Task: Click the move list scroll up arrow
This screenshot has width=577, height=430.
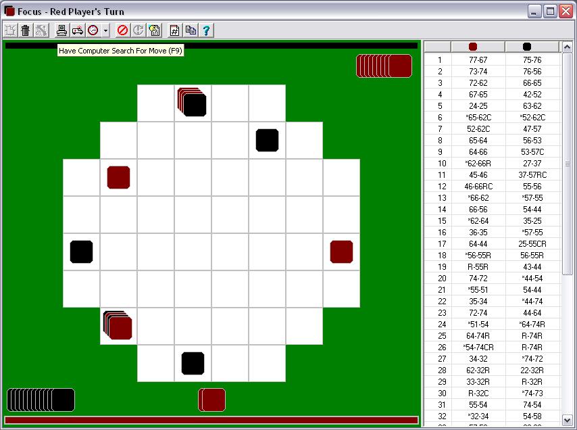Action: tap(567, 47)
